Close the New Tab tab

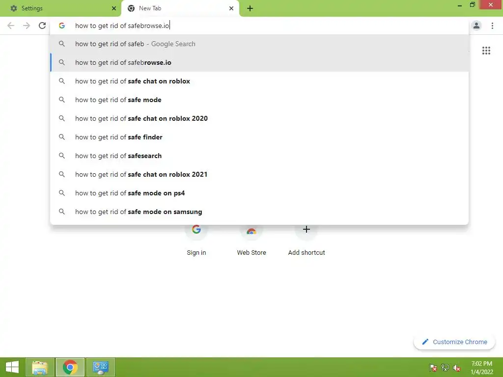coord(231,8)
